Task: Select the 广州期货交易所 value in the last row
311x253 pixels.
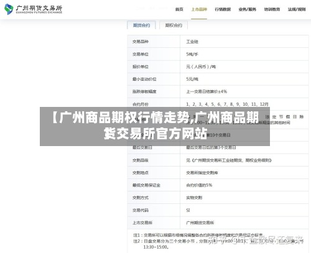Action: coord(200,223)
